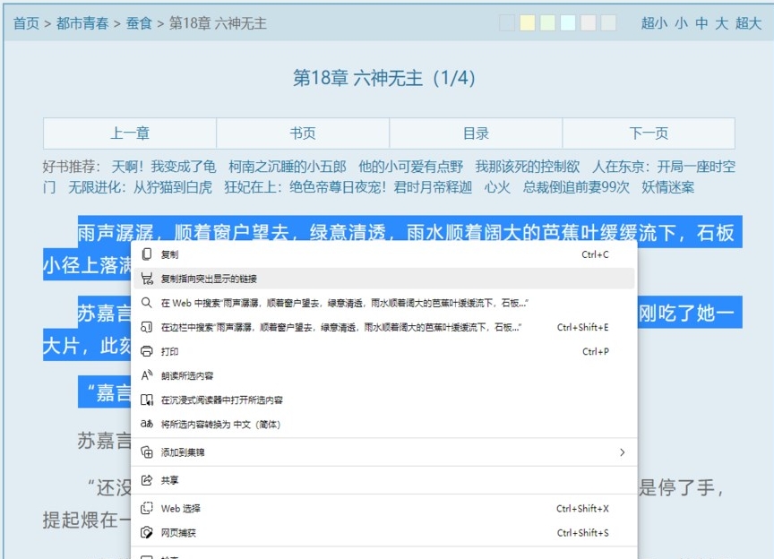This screenshot has height=559, width=774.
Task: Open the next page with 下一页
Action: pos(649,133)
